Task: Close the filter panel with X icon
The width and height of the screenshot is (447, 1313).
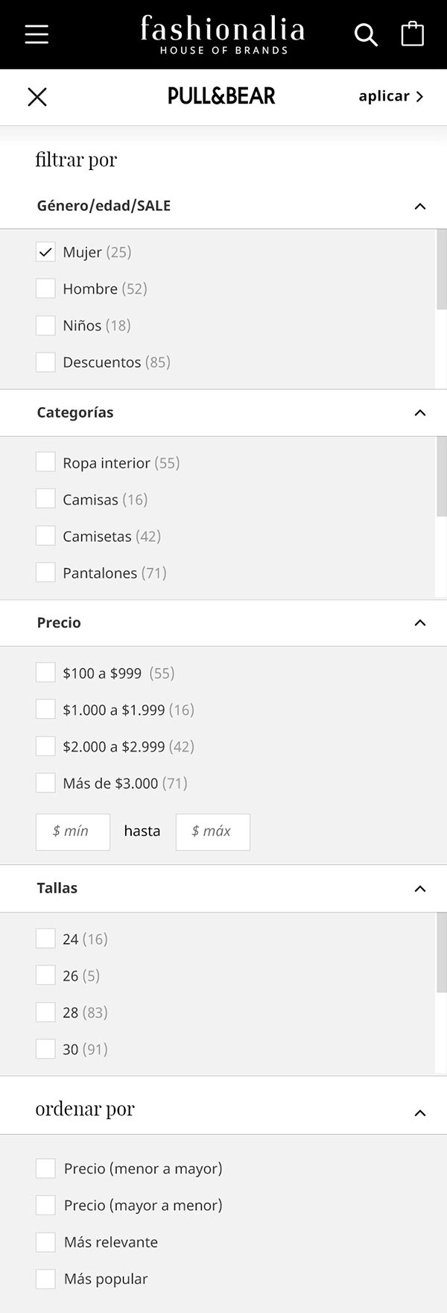Action: [x=37, y=96]
